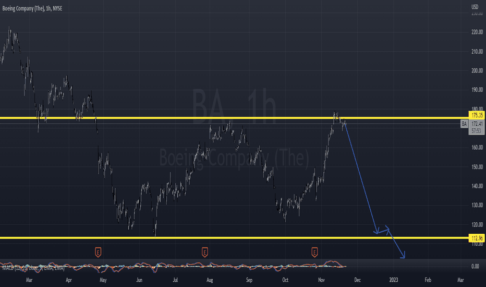Select the lower yellow horizontal line at 112.96

[x=234, y=238]
